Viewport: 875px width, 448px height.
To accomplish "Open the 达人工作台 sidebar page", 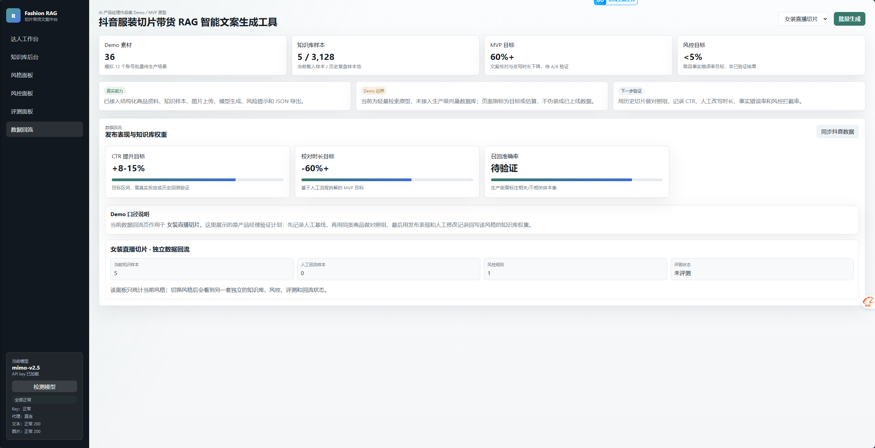I will tap(45, 39).
